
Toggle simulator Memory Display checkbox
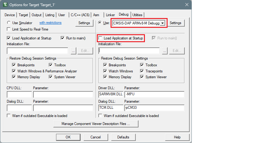[x=14, y=77]
